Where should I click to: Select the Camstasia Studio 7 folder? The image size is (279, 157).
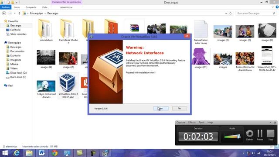pyautogui.click(x=68, y=32)
